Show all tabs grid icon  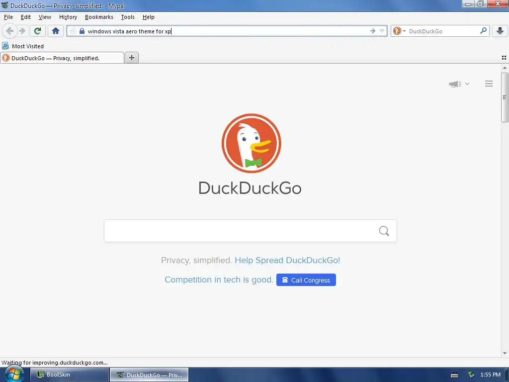(504, 58)
